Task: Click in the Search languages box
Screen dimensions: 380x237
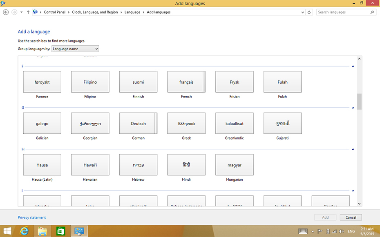Action: [x=343, y=12]
